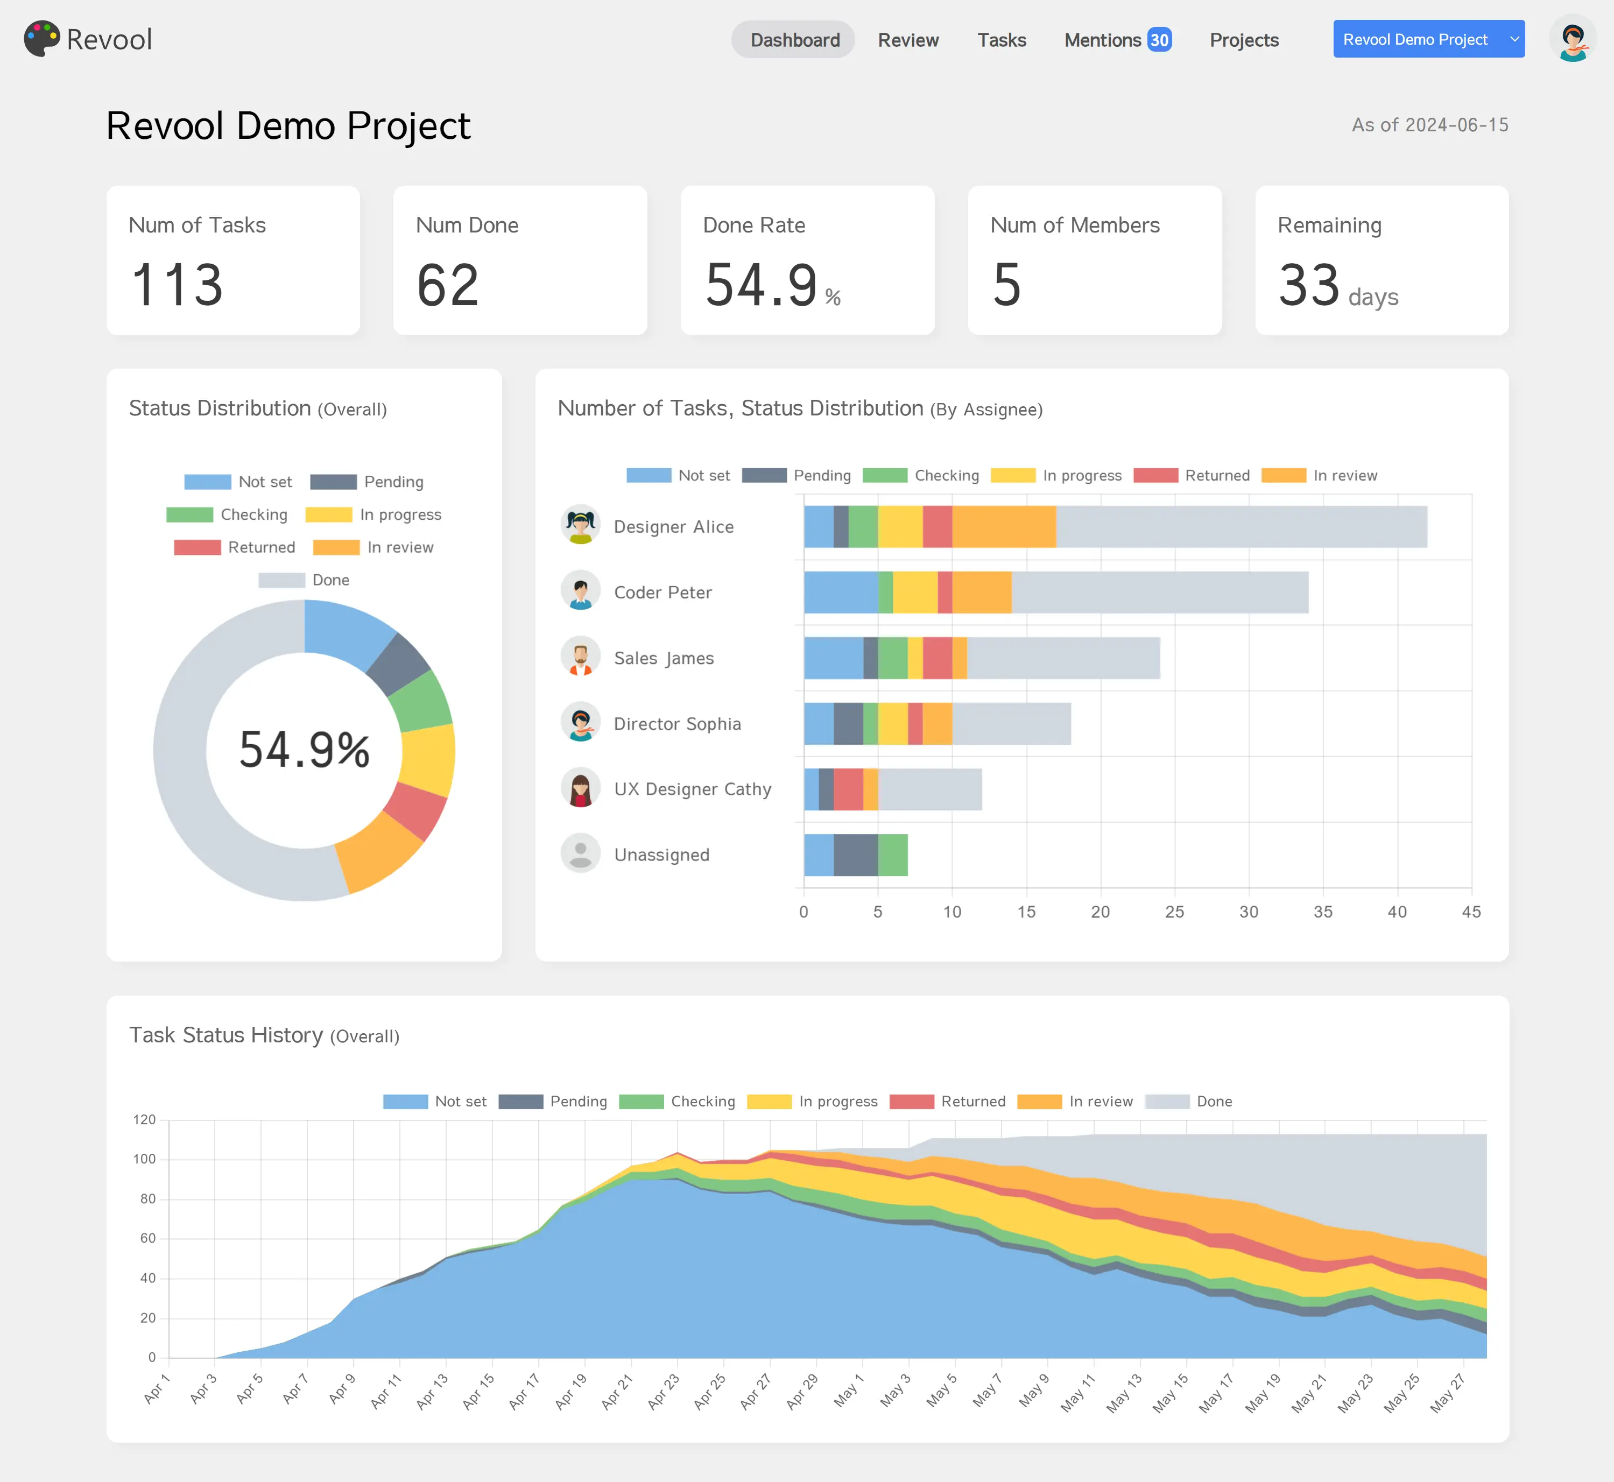Screen dimensions: 1614x1482
Task: Click the As of 2024-06-15 date text
Action: pos(1429,125)
